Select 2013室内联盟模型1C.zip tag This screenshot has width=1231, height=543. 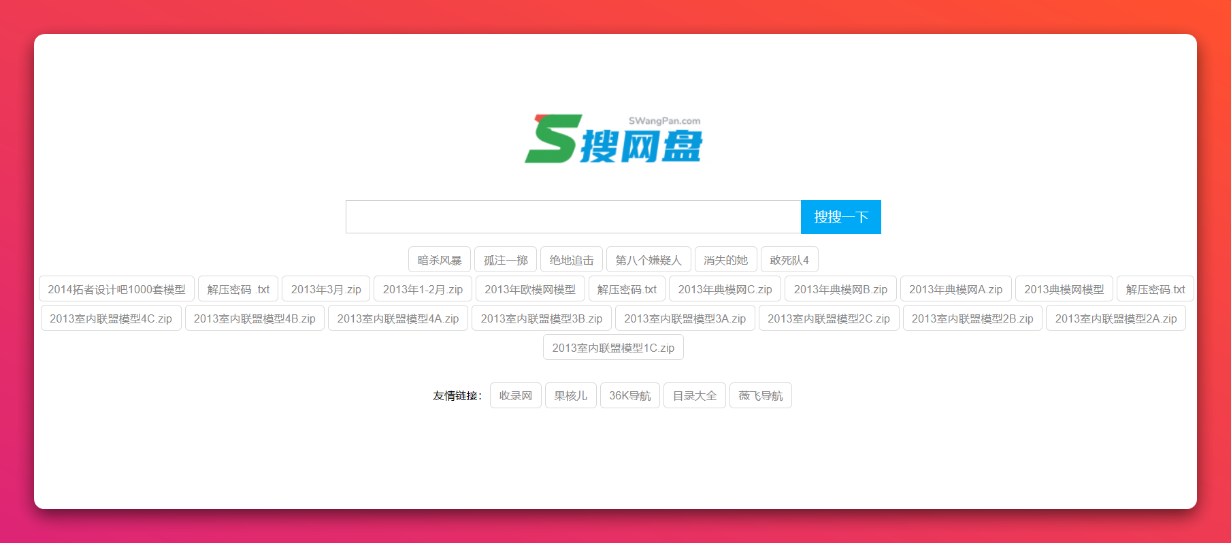pos(613,348)
